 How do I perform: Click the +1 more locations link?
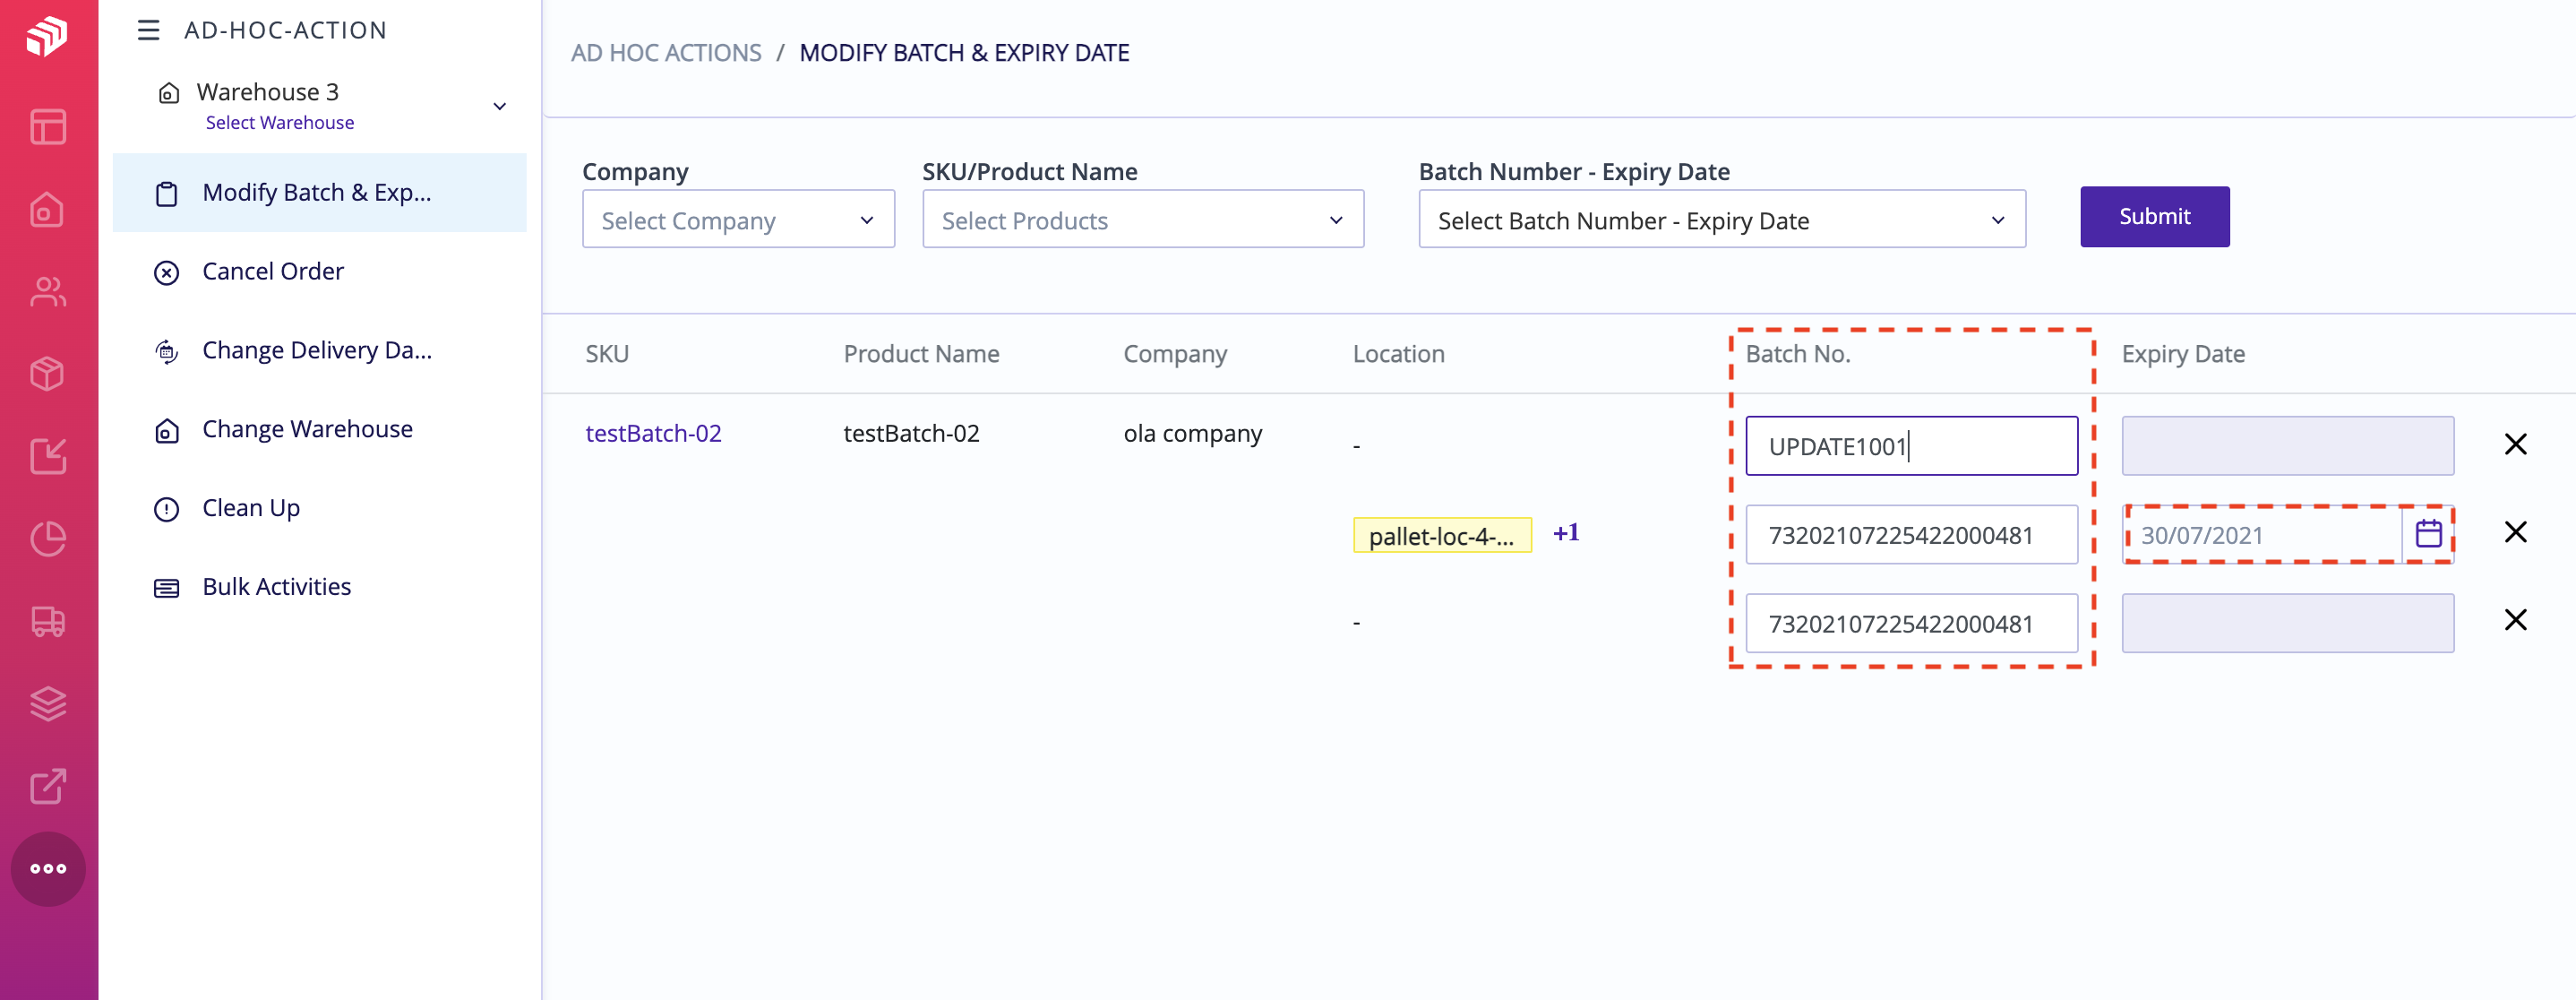tap(1566, 533)
